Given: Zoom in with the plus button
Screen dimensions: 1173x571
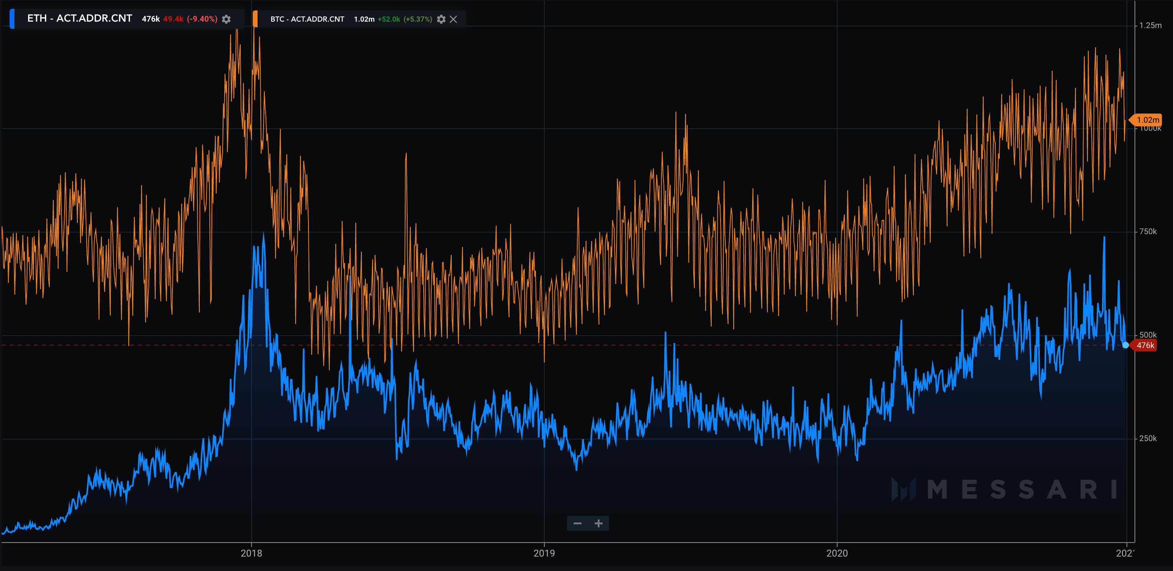Looking at the screenshot, I should [599, 523].
